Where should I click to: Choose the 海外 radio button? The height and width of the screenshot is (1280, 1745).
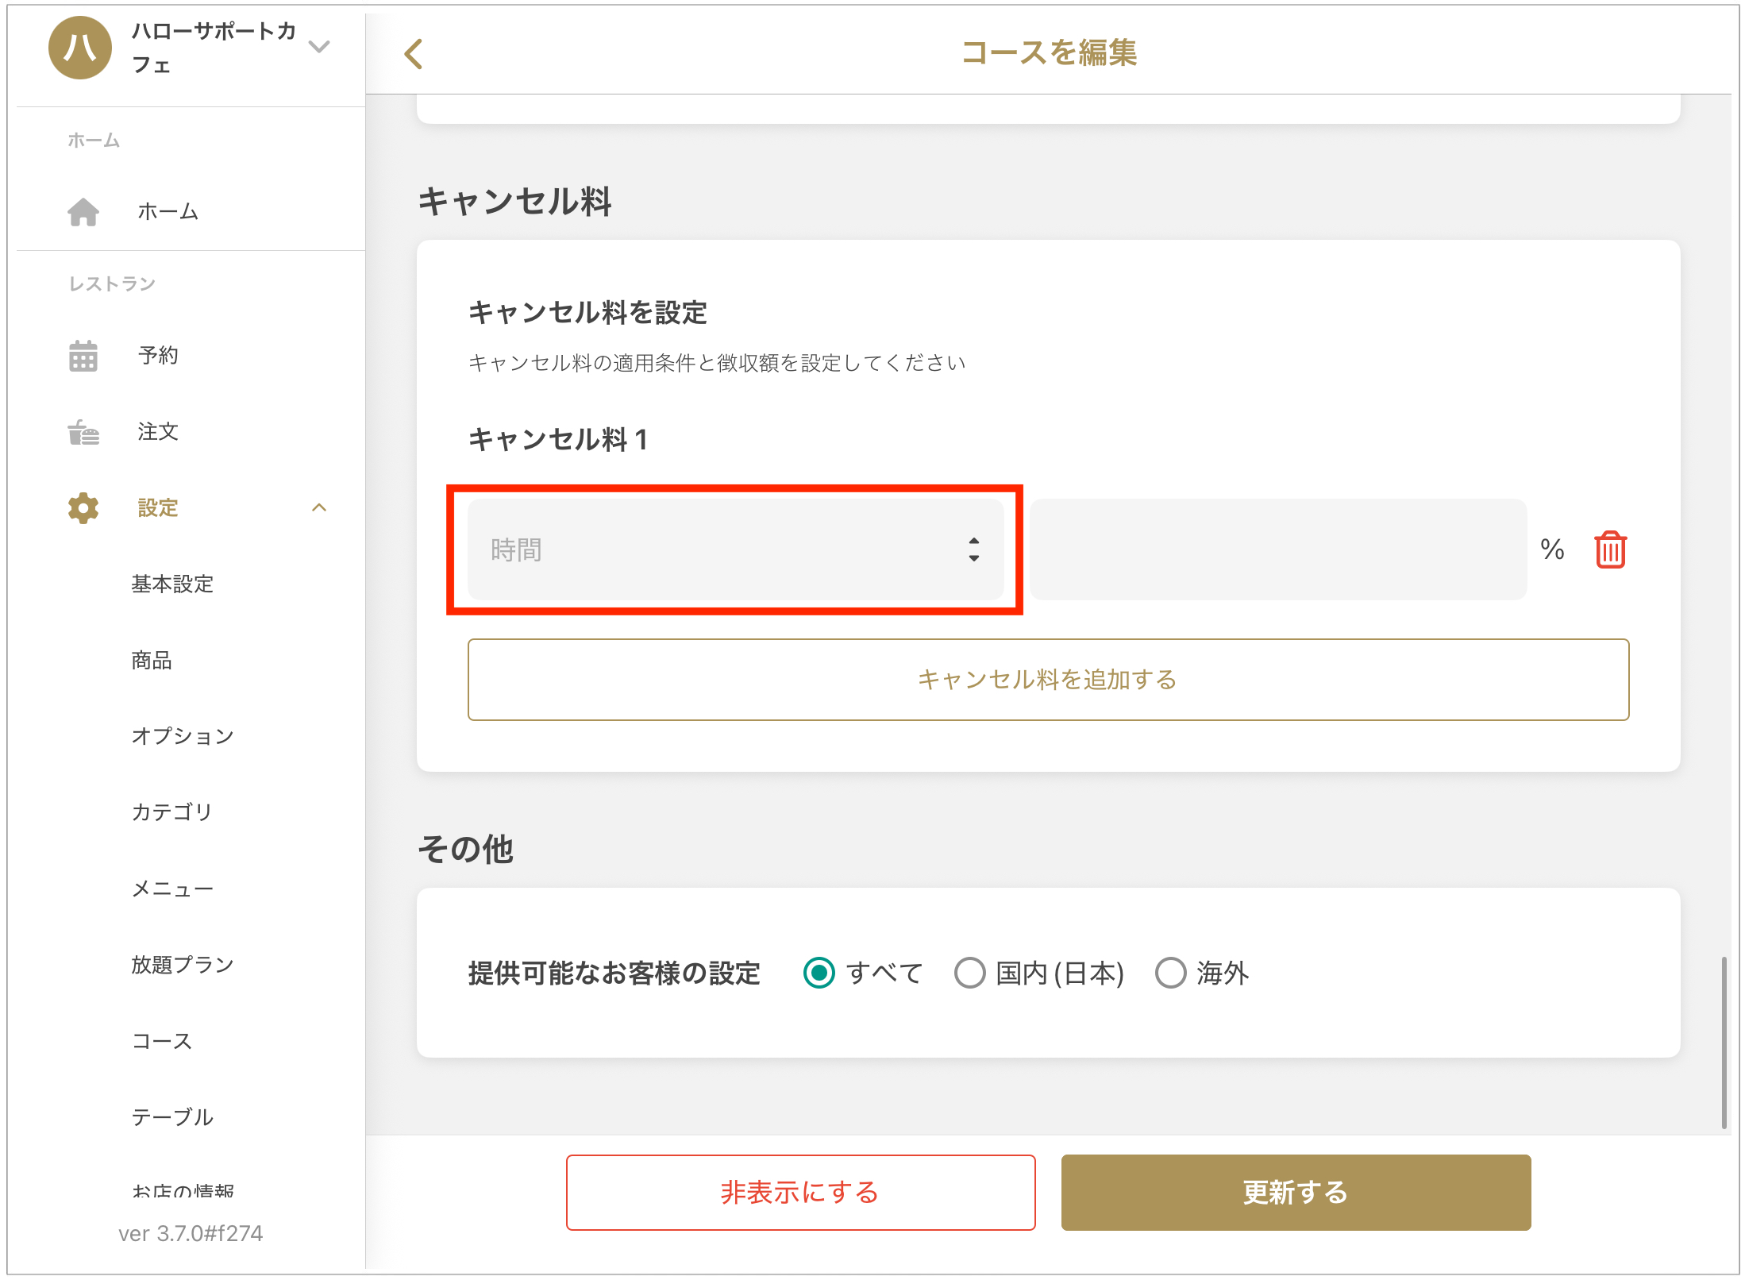1170,973
